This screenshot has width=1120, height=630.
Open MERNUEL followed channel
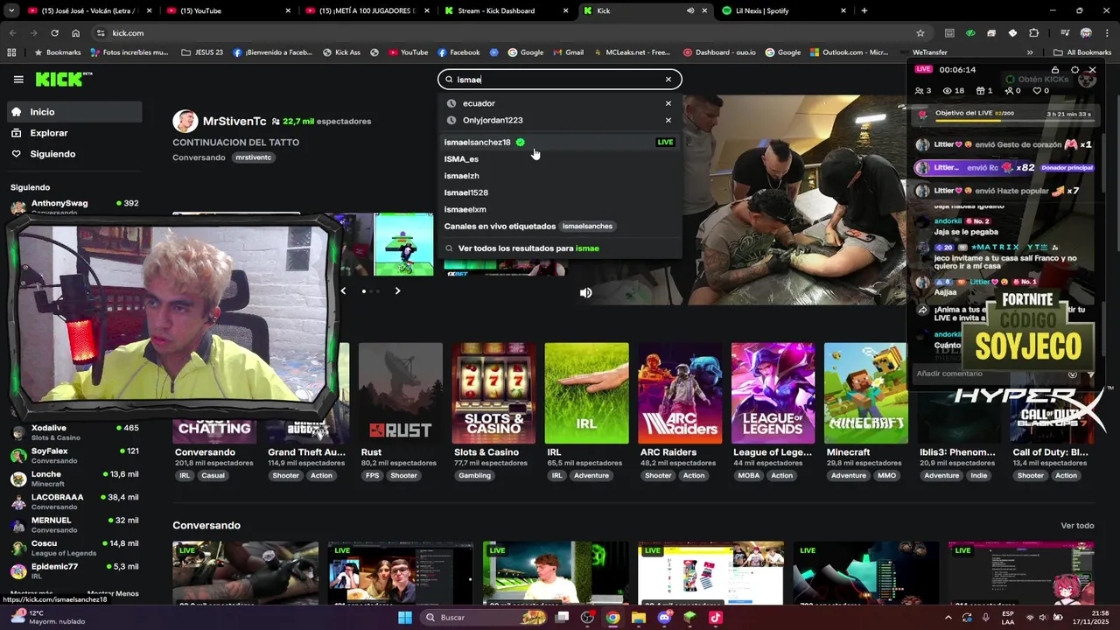click(x=73, y=524)
